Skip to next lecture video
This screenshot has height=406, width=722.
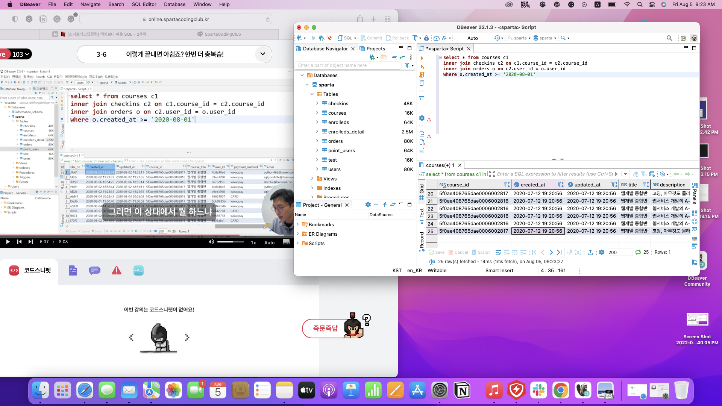(31, 242)
